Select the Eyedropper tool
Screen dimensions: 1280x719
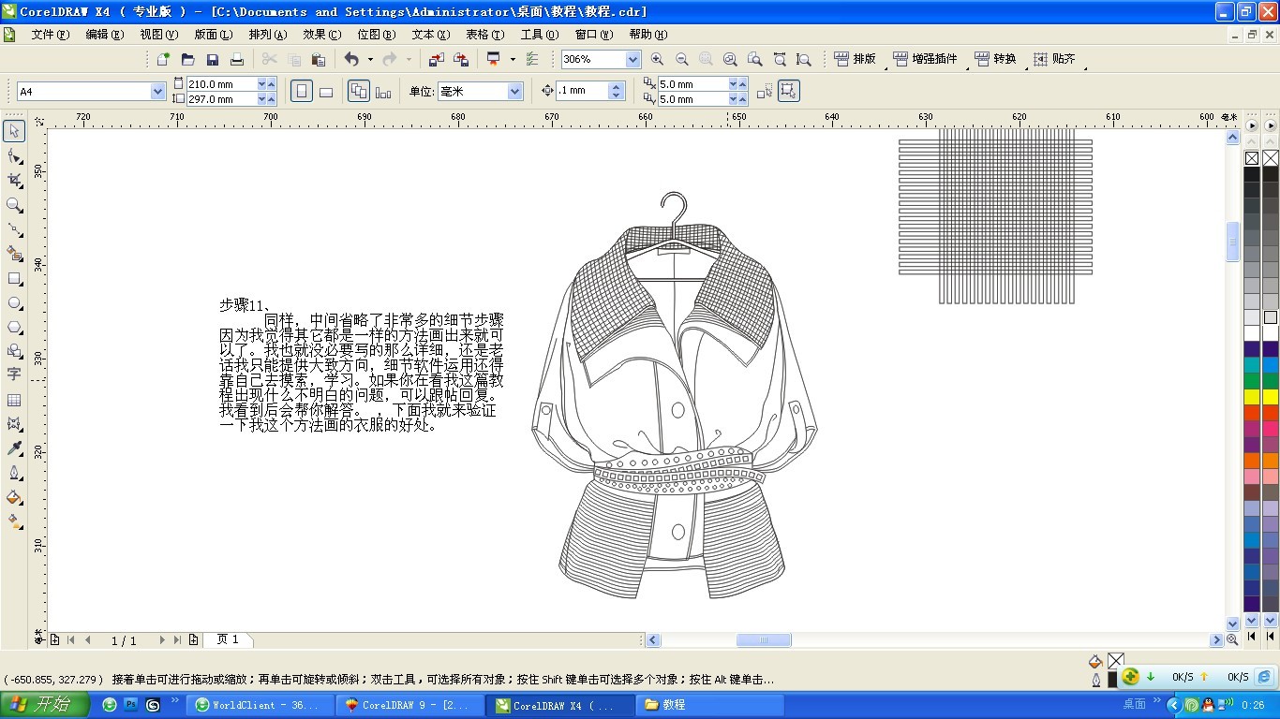click(14, 448)
